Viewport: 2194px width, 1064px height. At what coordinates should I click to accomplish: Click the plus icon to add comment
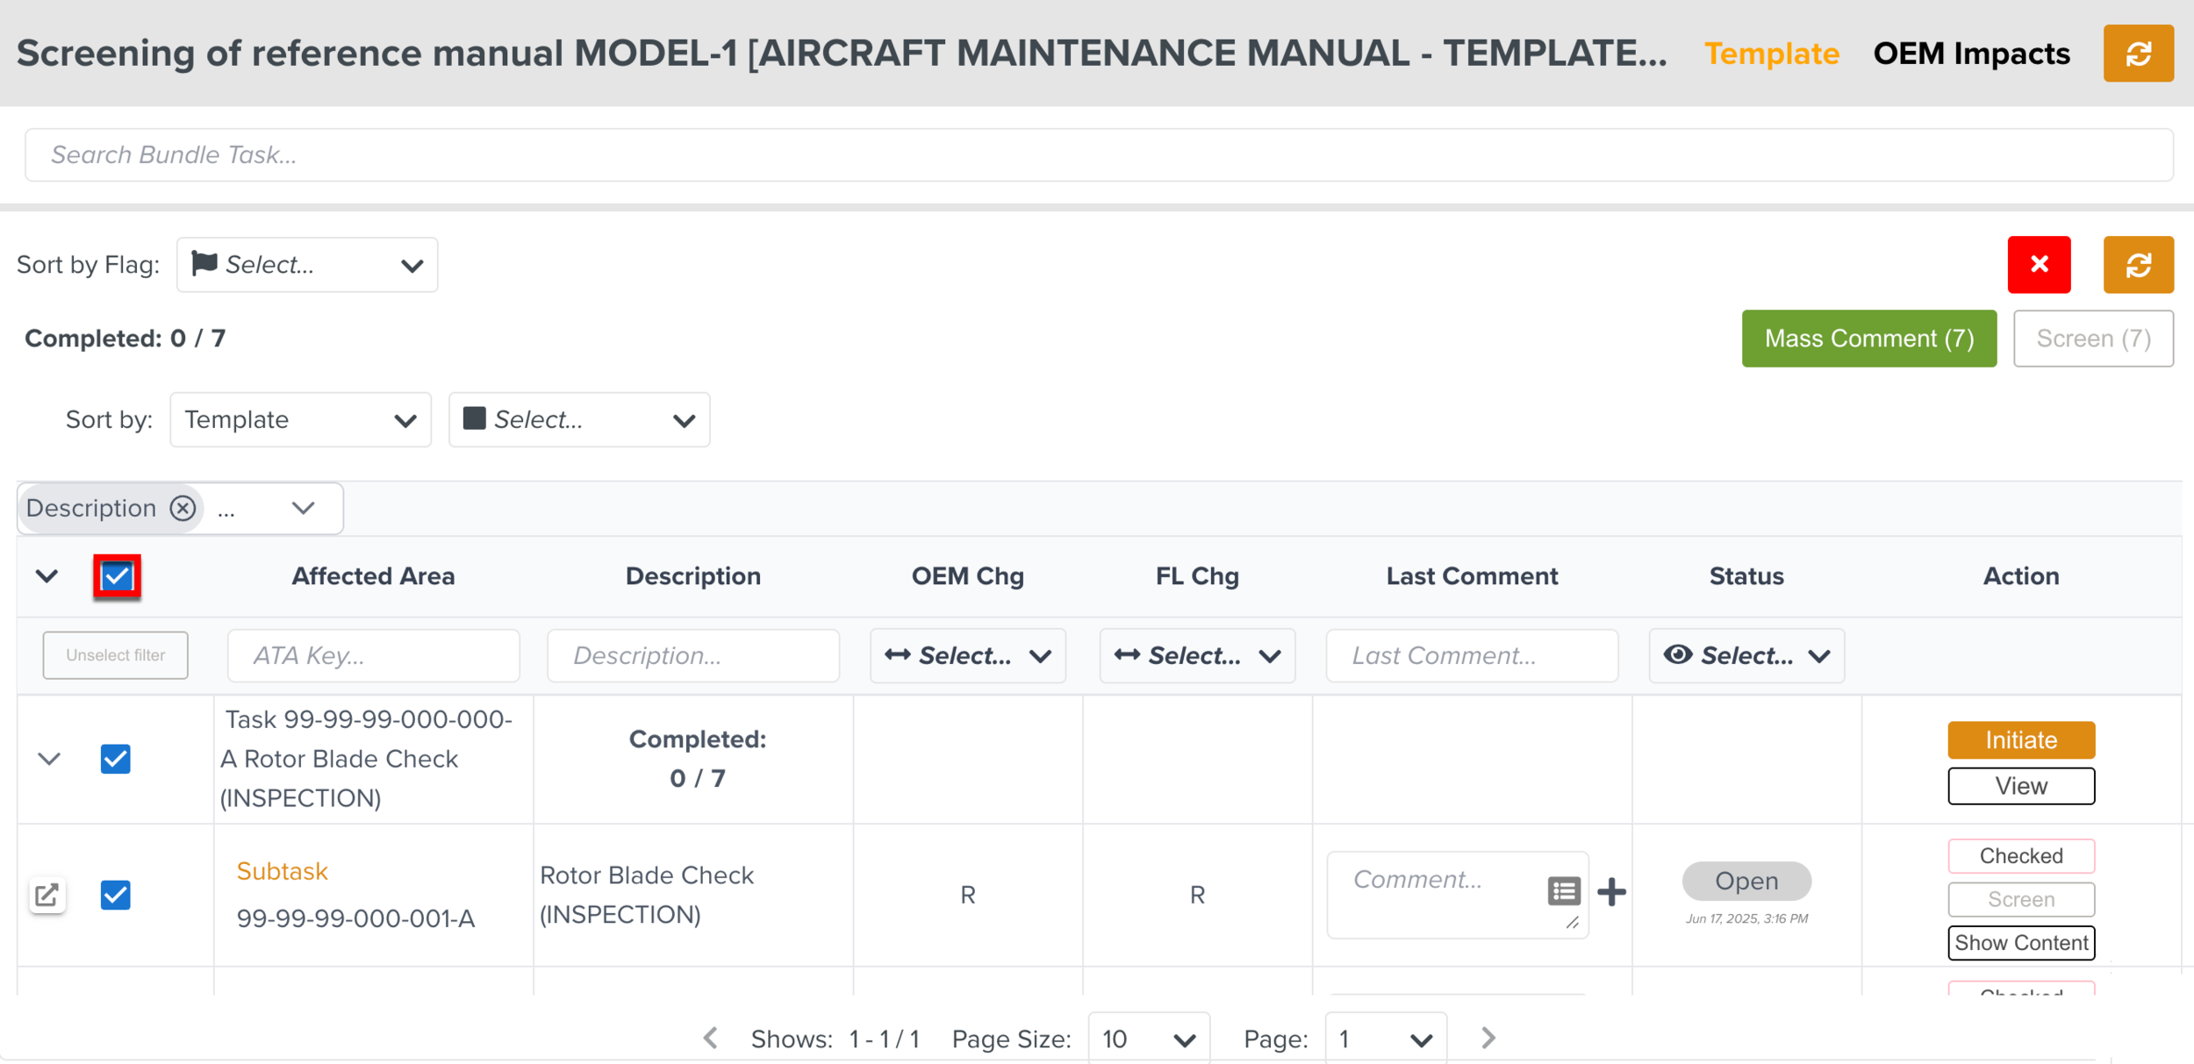pyautogui.click(x=1611, y=892)
